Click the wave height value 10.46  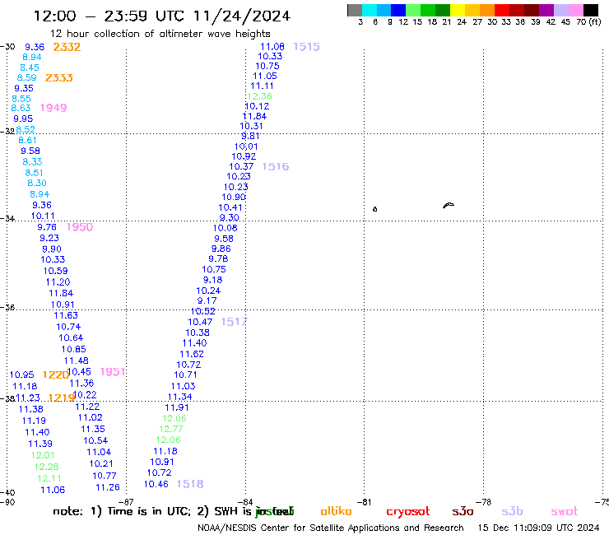tap(156, 484)
